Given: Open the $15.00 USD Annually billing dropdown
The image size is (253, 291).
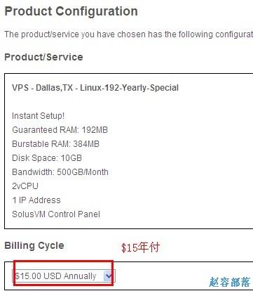Looking at the screenshot, I should 64,276.
